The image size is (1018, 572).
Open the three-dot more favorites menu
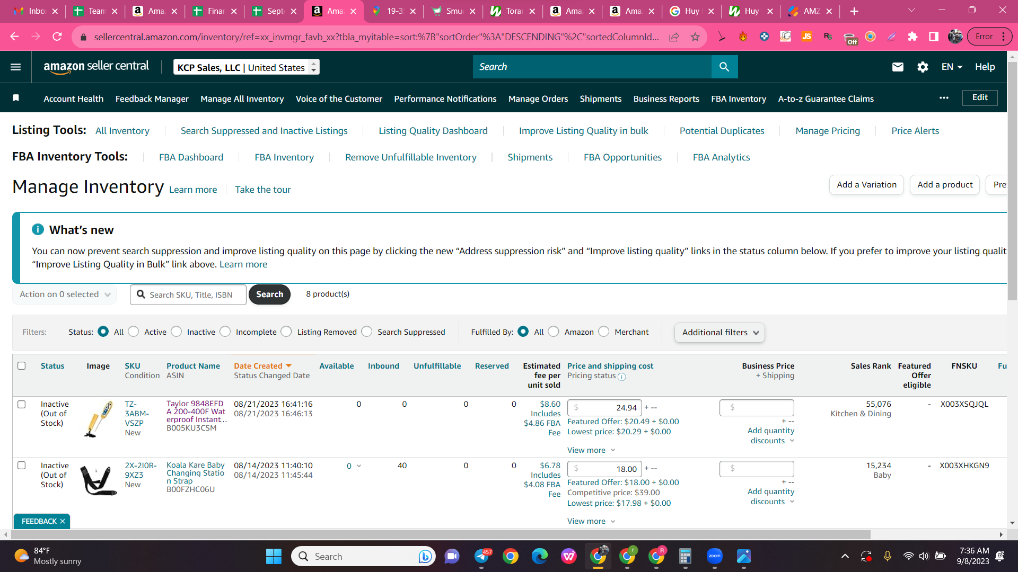click(944, 98)
